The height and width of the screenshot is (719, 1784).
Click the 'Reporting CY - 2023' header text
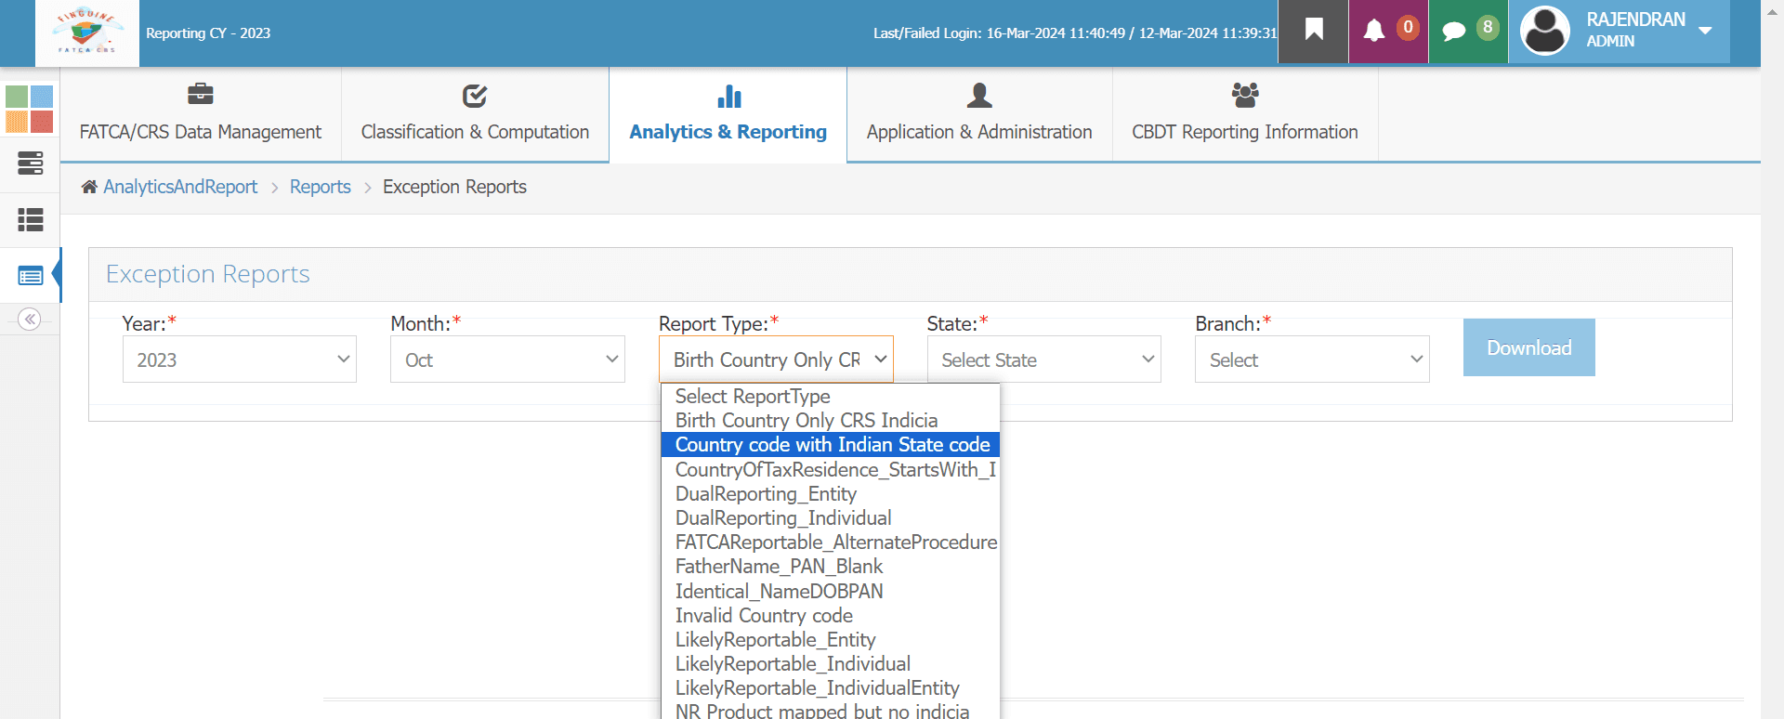tap(208, 33)
